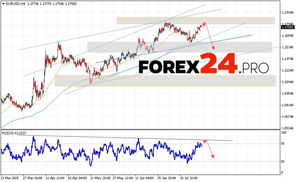Image resolution: width=296 pixels, height=182 pixels.
Task: Pick the 1.15140 price axis label
Action: coord(288,47)
